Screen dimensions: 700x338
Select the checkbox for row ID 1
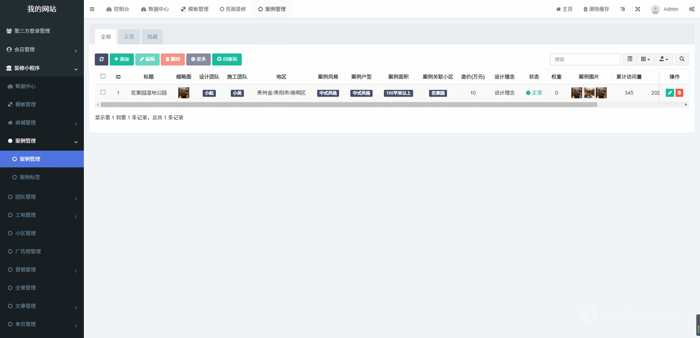pyautogui.click(x=103, y=92)
